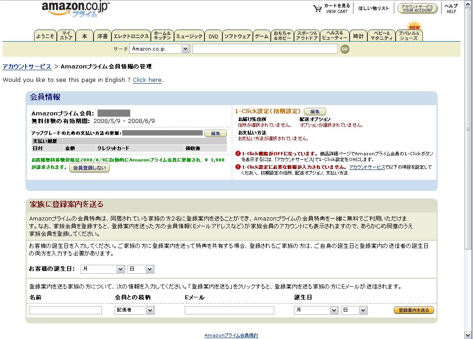The image size is (473, 339).
Task: Open the ベビー&マタニティ tab
Action: [x=382, y=36]
